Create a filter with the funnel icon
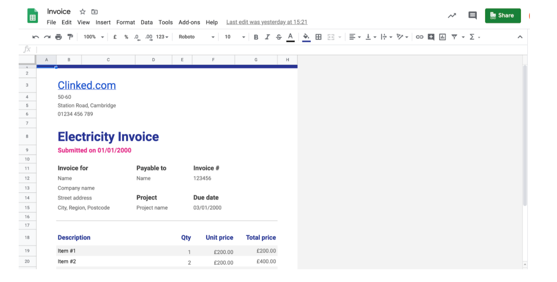Screen dimensions: 557x282 click(x=454, y=37)
